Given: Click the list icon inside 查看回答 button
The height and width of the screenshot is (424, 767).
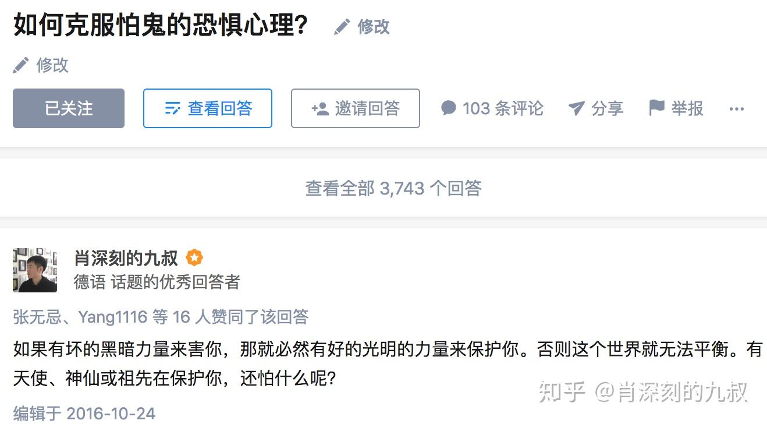Looking at the screenshot, I should coord(173,108).
